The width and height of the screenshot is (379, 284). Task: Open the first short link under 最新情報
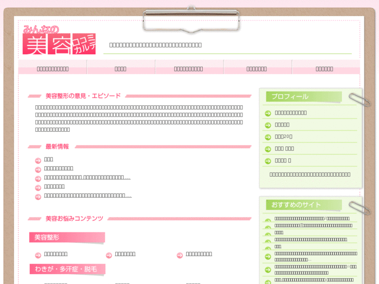[x=48, y=159]
